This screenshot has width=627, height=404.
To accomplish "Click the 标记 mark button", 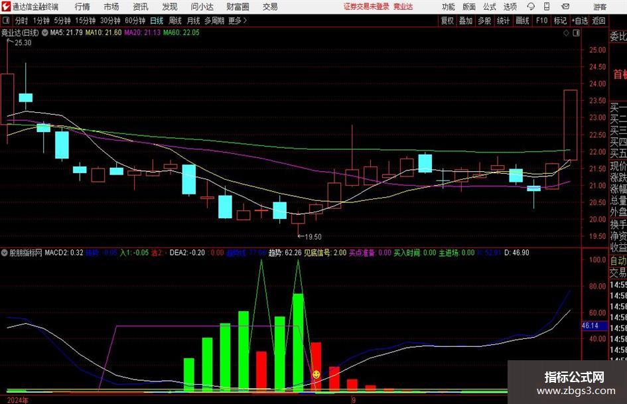I will tap(560, 21).
